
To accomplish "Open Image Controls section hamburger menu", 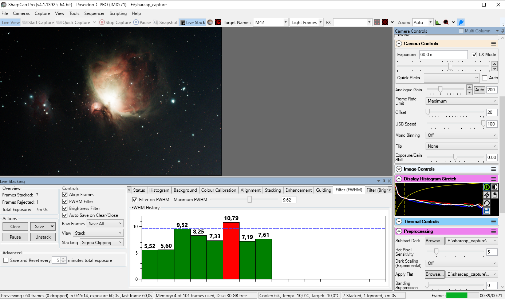I will [494, 169].
